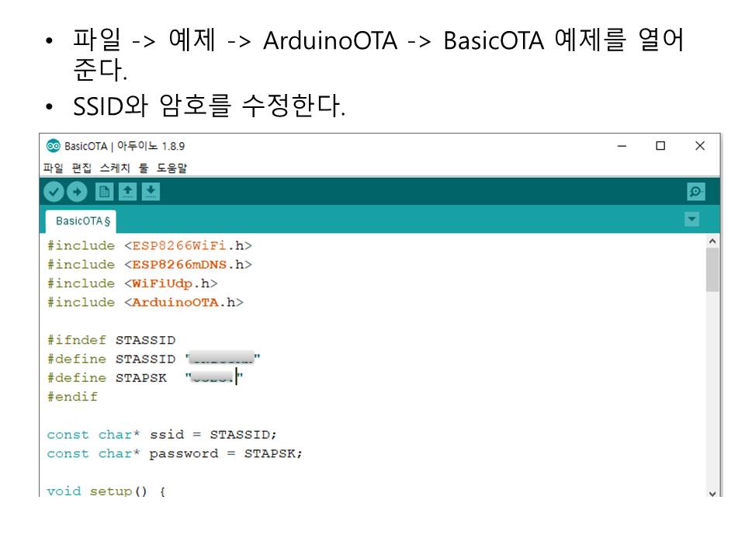Open the Serial Monitor magnifier icon
The width and height of the screenshot is (745, 559).
pos(695,192)
